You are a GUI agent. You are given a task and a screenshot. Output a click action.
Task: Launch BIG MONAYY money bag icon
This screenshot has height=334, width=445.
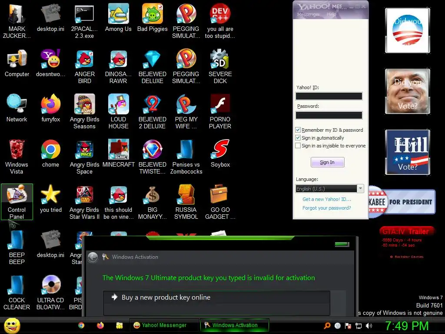(x=153, y=202)
